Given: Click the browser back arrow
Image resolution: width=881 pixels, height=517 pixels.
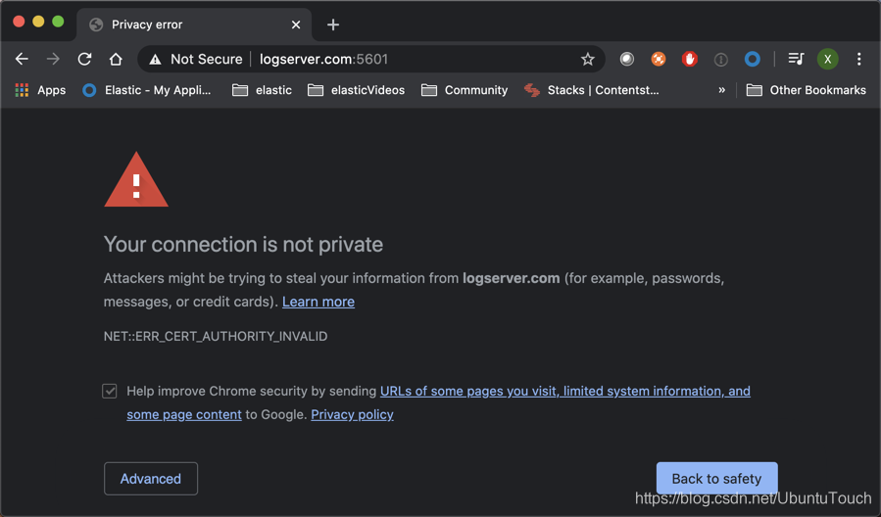Looking at the screenshot, I should [22, 59].
